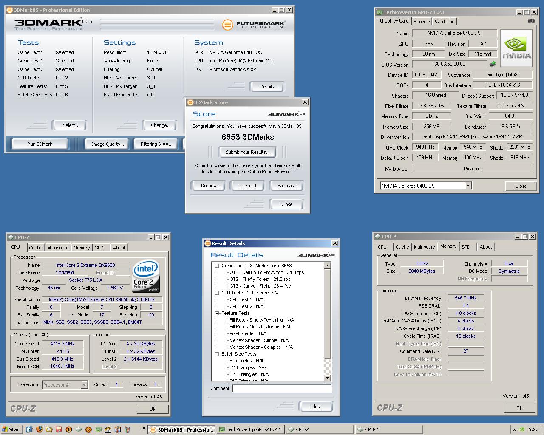Click the Save as... button in Score dialog
This screenshot has width=544, height=435.
tap(287, 186)
